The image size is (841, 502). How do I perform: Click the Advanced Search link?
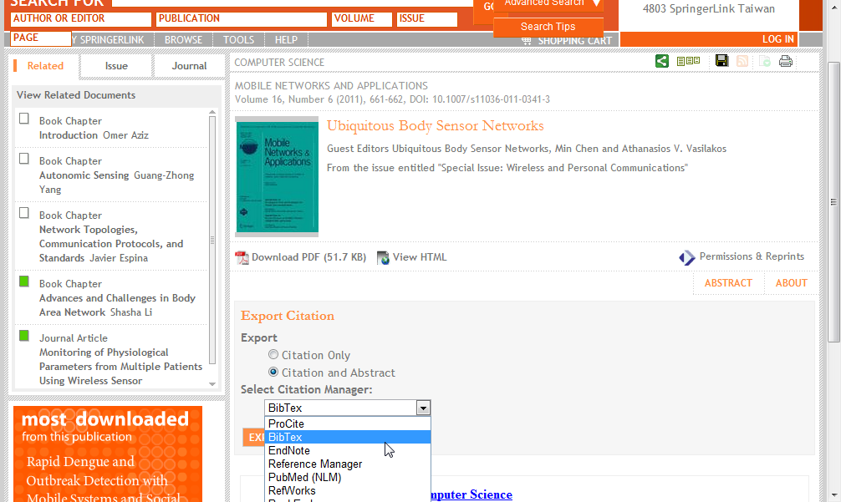point(544,3)
